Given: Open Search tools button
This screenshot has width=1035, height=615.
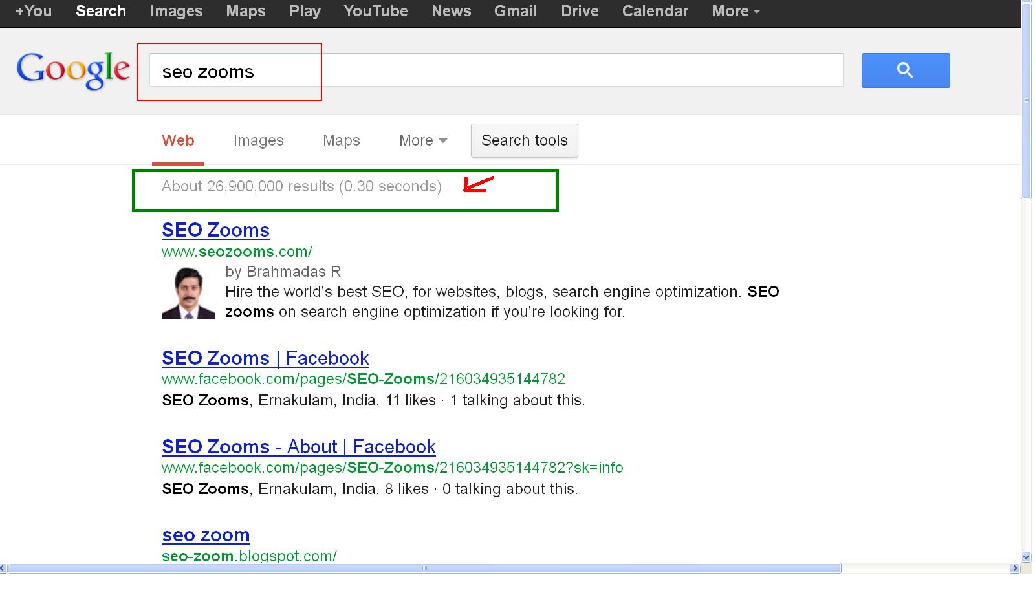Looking at the screenshot, I should pyautogui.click(x=525, y=140).
